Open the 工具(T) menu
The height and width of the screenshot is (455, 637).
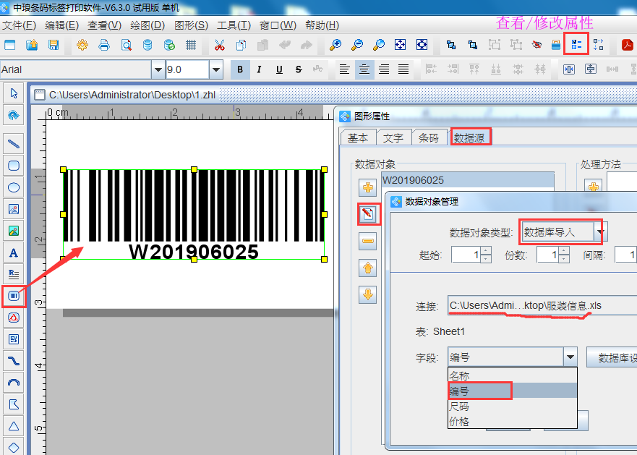click(232, 25)
